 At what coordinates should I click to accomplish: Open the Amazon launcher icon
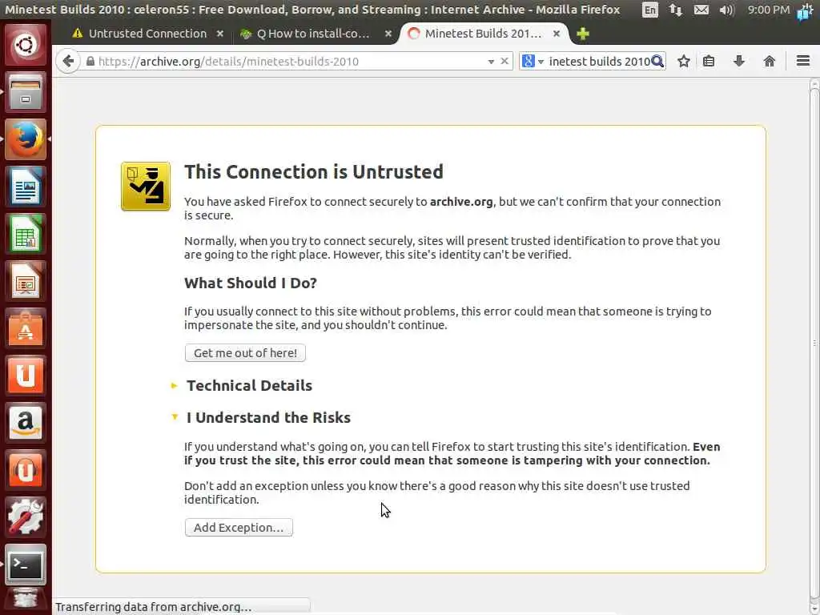[x=25, y=423]
